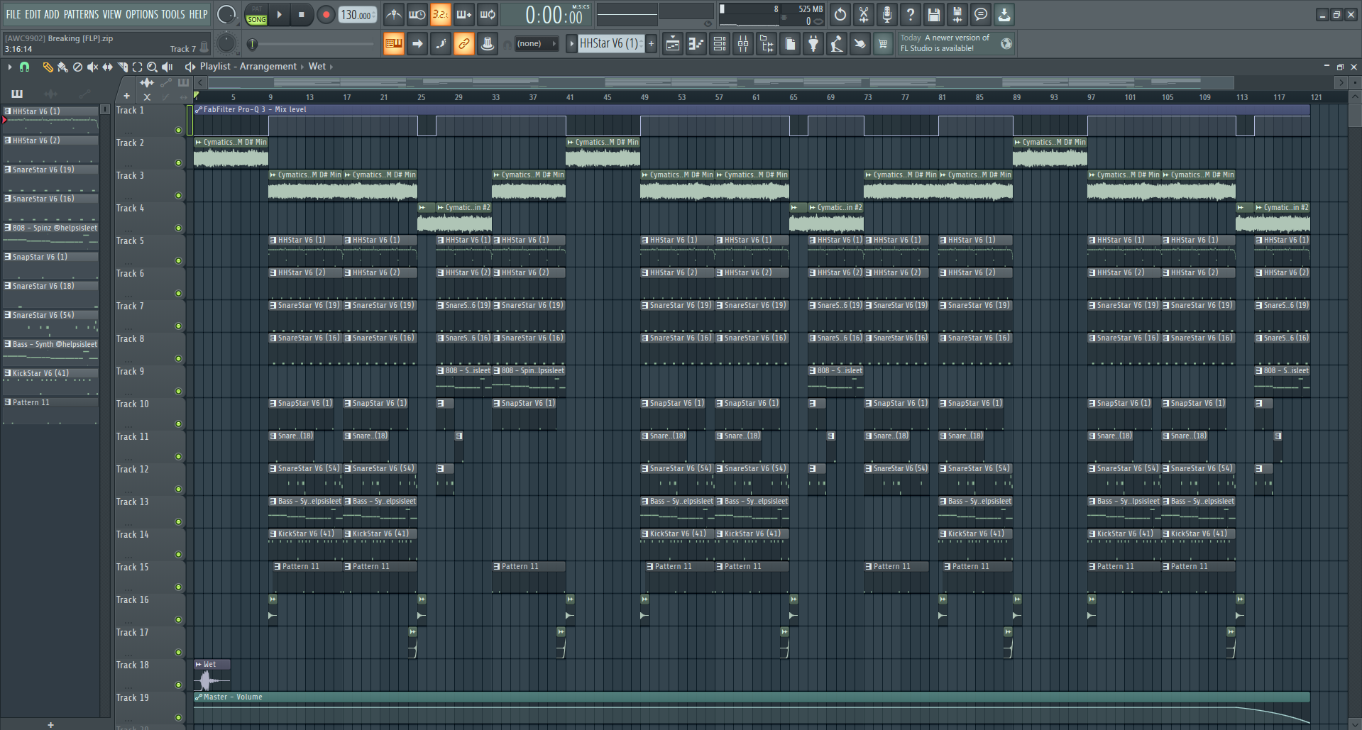Screen dimensions: 1362x730
Task: Click the one-click audio recording icon
Action: tap(860, 44)
